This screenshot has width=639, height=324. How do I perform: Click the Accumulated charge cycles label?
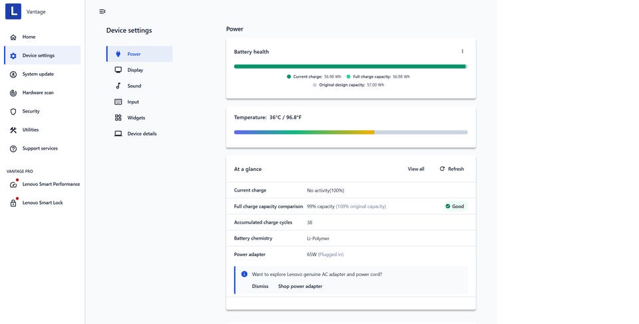(x=263, y=222)
